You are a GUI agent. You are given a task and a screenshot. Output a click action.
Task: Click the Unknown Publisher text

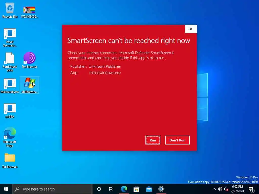tap(105, 66)
